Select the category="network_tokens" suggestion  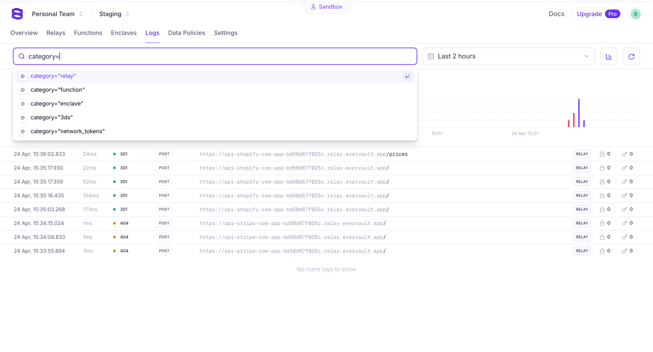pyautogui.click(x=215, y=131)
